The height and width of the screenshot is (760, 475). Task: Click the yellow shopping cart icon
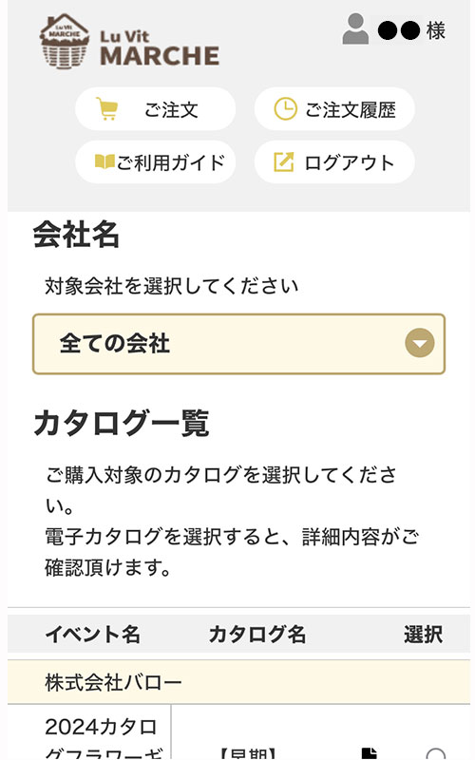[x=106, y=108]
